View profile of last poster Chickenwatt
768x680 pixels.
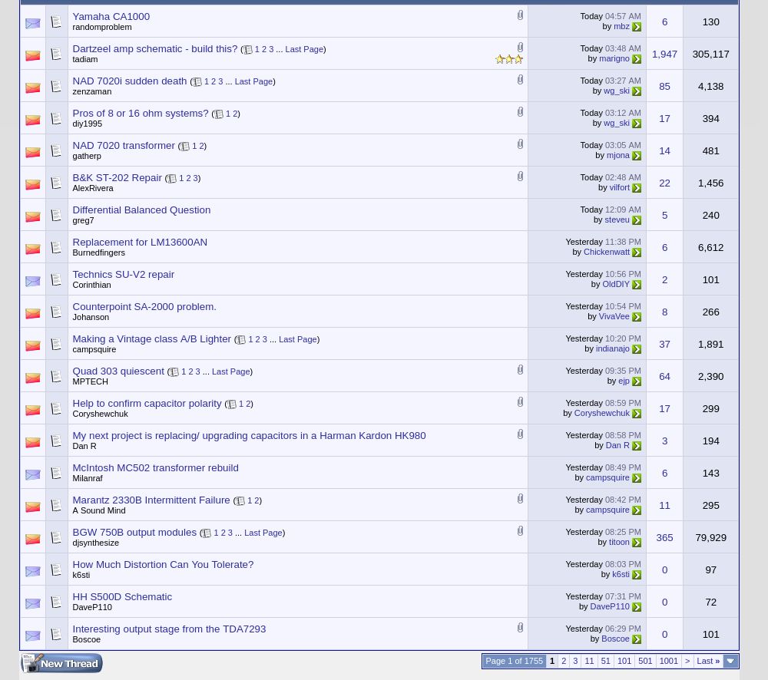coord(607,253)
